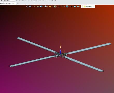Image resolution: width=114 pixels, height=93 pixels.
Task: Toggle the green circle in layer box
Action: [84, 6]
